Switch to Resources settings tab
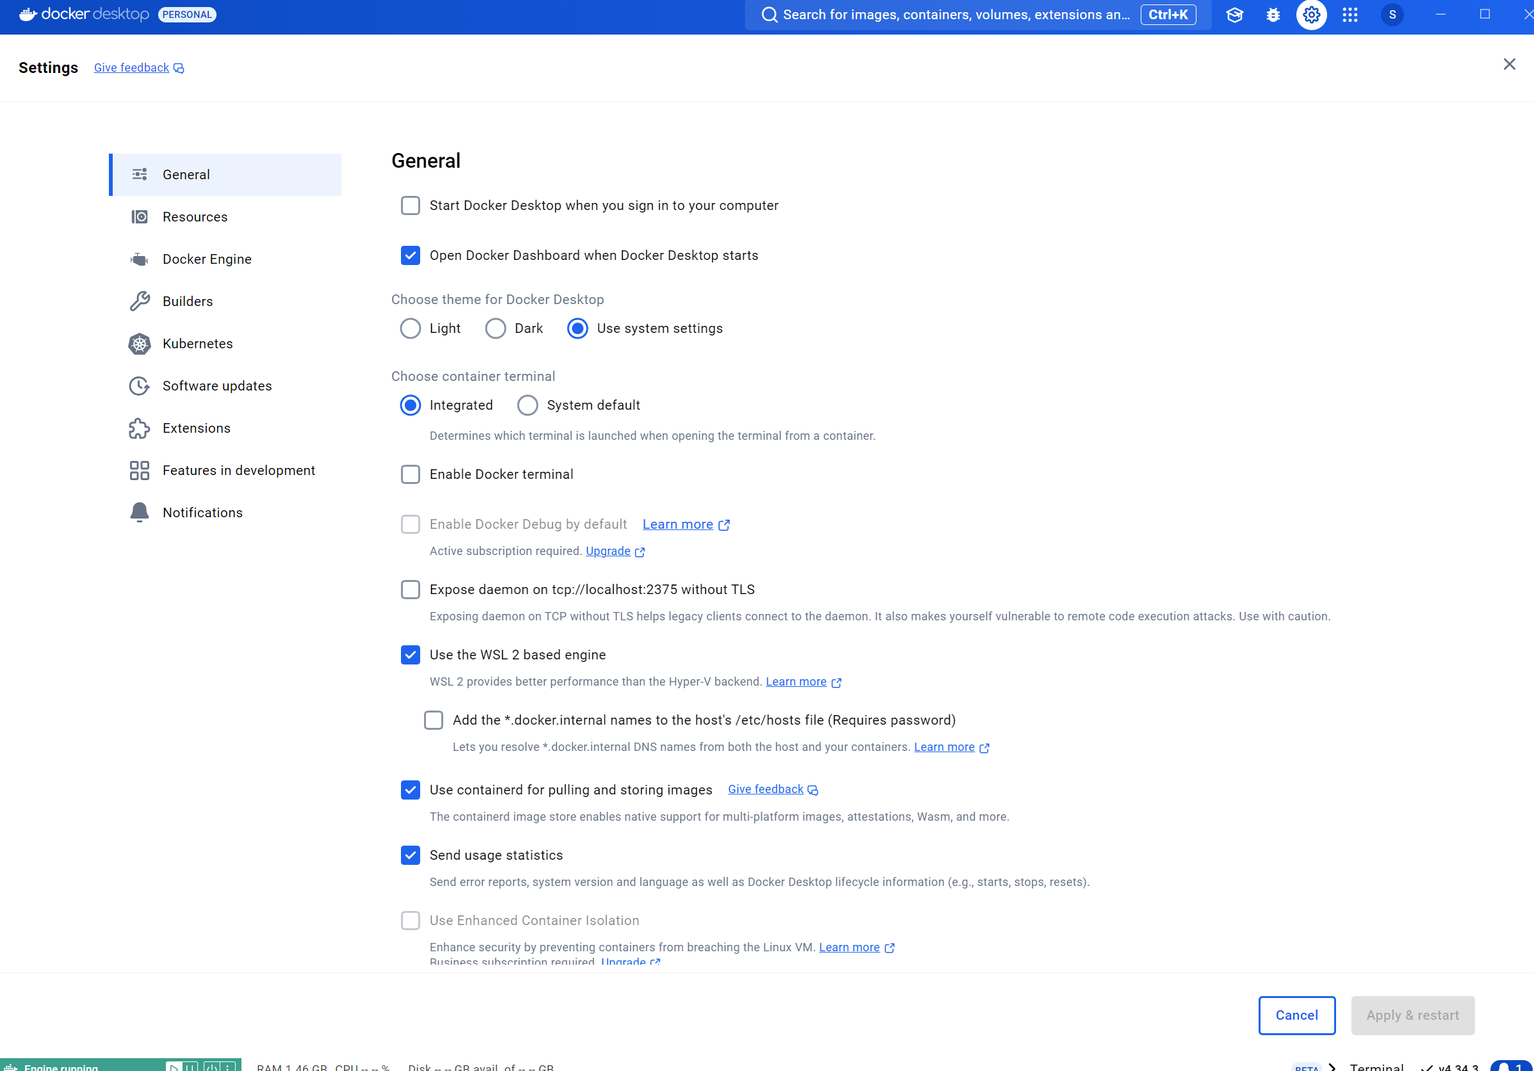1534x1071 pixels. click(195, 217)
